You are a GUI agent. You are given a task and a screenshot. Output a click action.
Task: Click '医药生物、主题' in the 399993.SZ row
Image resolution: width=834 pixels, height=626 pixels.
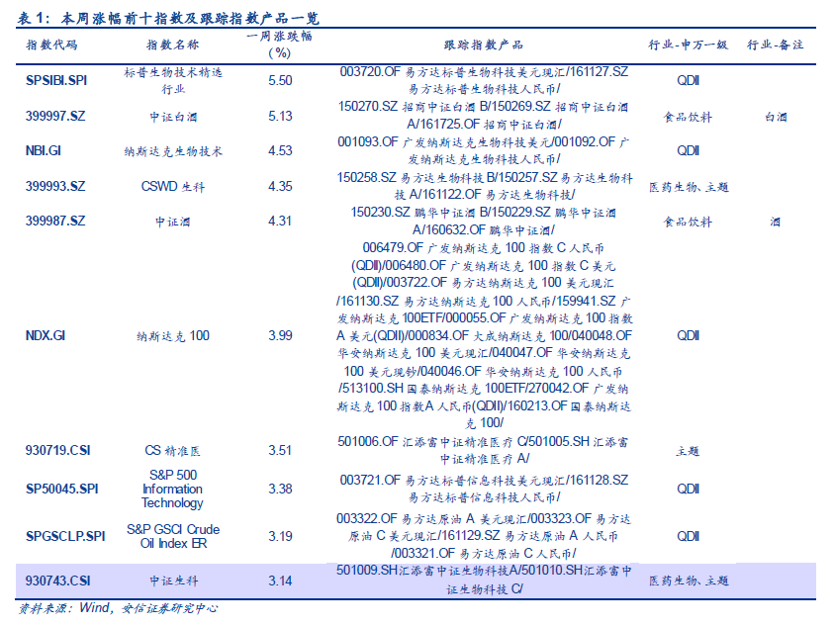click(x=689, y=187)
